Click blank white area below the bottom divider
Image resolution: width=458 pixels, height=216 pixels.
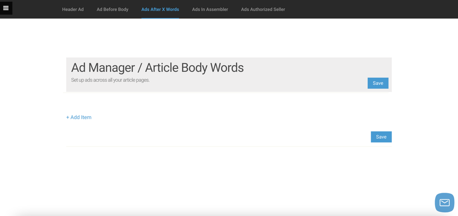click(x=229, y=177)
